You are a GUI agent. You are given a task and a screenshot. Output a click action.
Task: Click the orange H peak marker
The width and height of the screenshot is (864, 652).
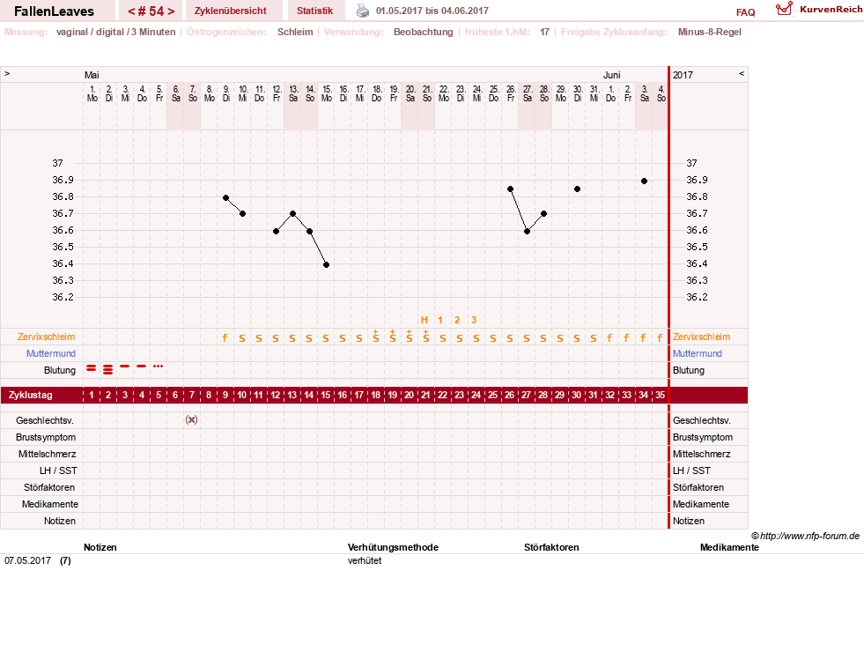[425, 320]
